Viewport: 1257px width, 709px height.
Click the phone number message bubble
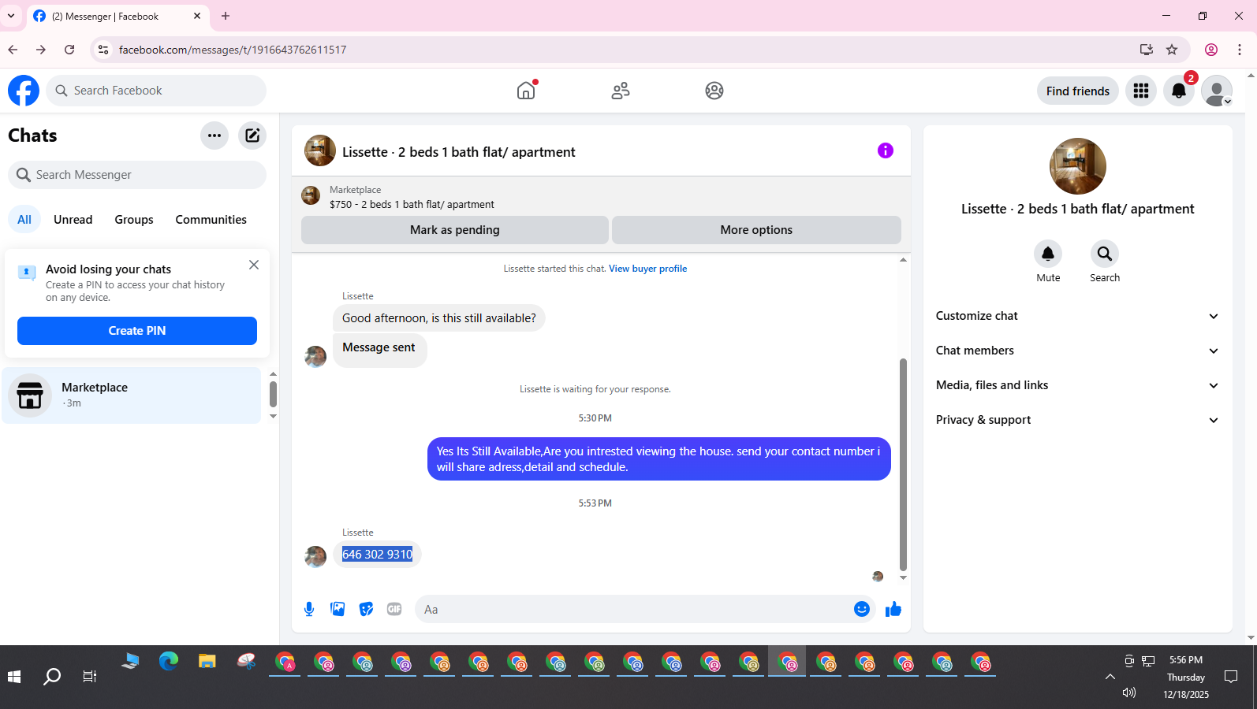(x=377, y=555)
